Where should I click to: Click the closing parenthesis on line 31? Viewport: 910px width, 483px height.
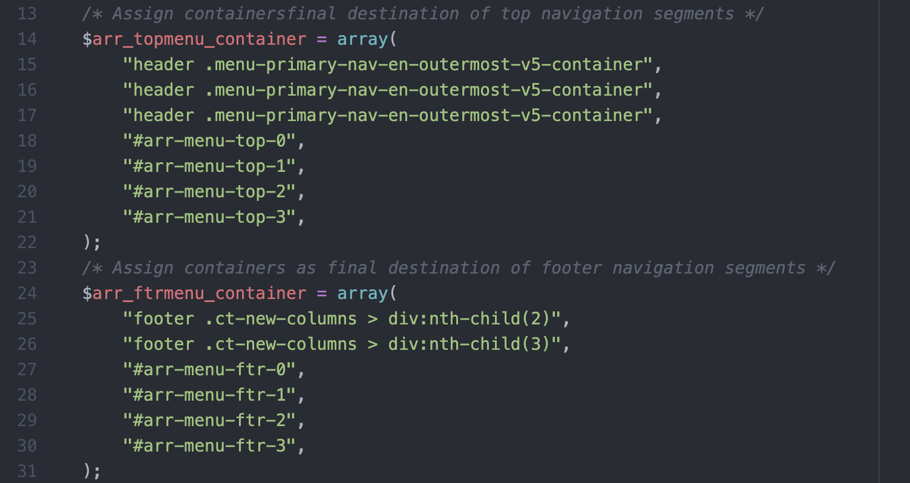point(87,471)
